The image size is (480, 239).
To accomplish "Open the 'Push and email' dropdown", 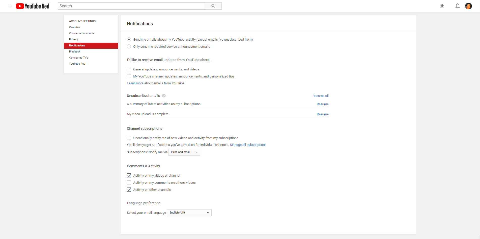I will click(184, 152).
